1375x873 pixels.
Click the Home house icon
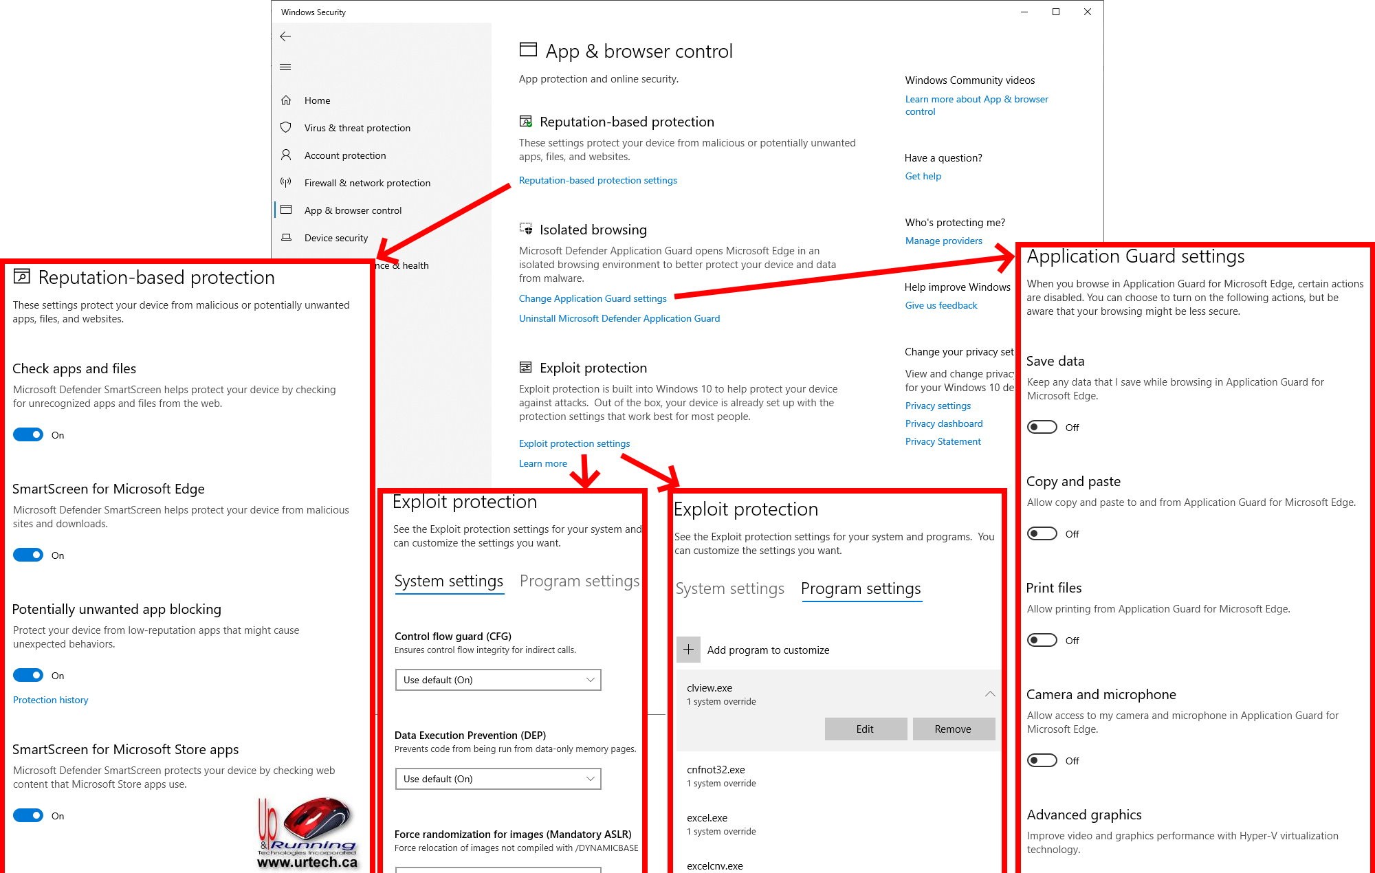click(286, 100)
